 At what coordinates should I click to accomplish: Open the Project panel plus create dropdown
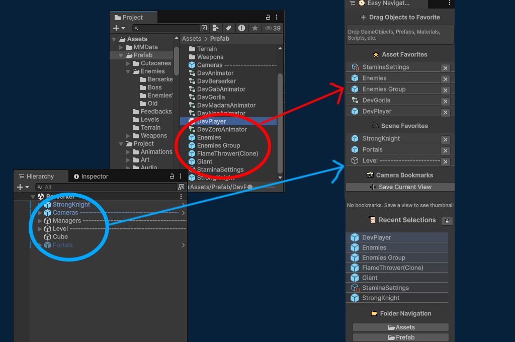(x=119, y=28)
